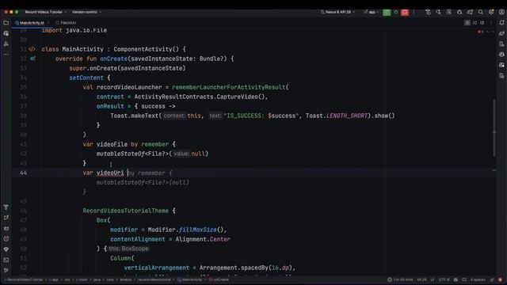Click the rememberLauncherForActivityResult call
The width and height of the screenshot is (507, 285).
229,87
